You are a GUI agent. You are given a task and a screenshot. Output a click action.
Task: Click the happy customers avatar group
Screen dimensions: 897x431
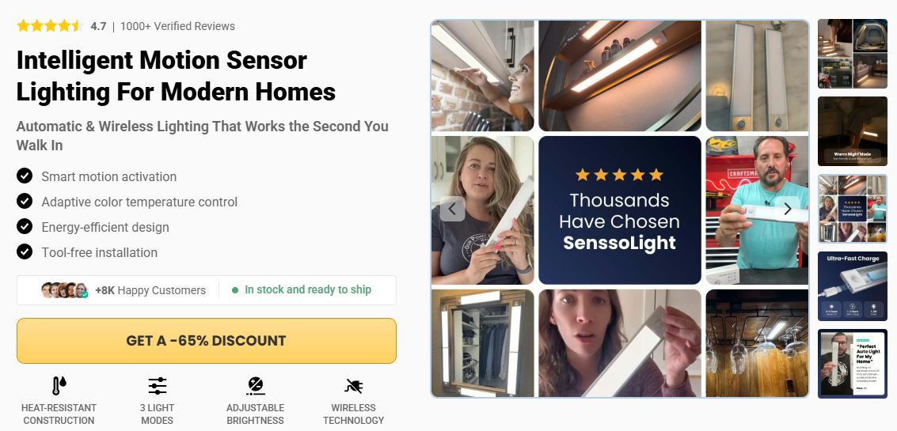click(65, 290)
